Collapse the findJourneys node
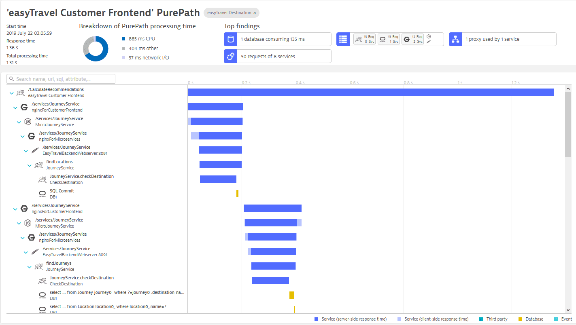Viewport: 576px width, 325px height. (30, 267)
